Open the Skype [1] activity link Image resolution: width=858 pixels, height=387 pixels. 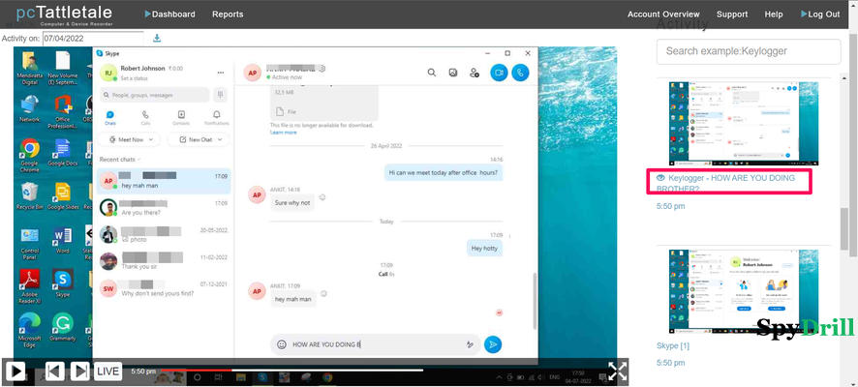point(672,345)
